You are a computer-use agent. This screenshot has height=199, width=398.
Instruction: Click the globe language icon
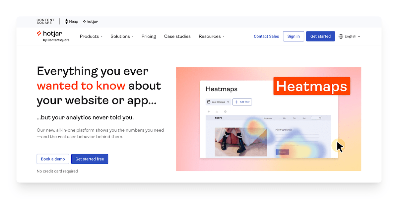(341, 36)
